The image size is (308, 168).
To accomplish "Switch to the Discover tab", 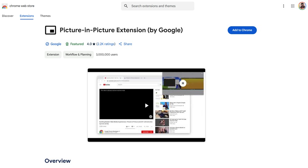I will 8,16.
